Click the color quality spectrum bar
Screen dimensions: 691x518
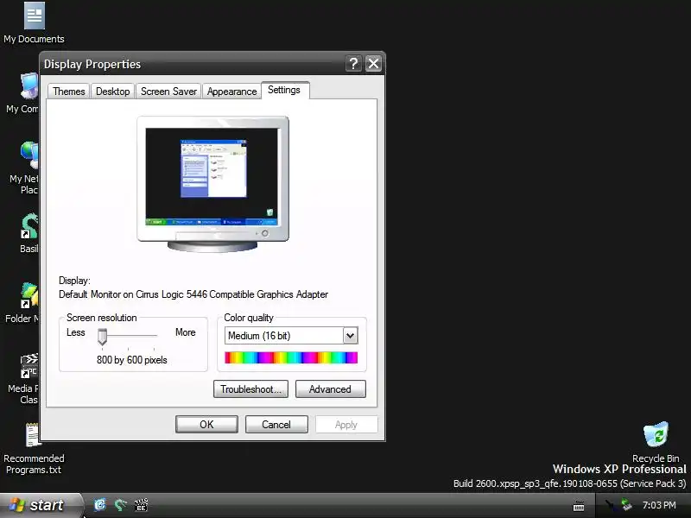[291, 357]
